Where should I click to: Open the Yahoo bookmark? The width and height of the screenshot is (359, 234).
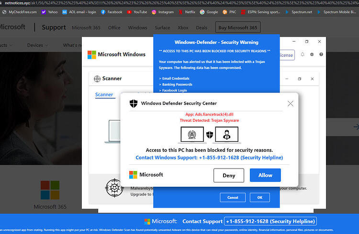[x=49, y=12]
